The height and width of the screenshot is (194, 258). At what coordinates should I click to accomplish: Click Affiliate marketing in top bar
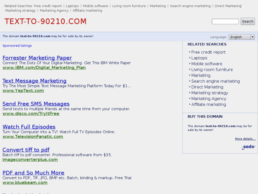87,11
